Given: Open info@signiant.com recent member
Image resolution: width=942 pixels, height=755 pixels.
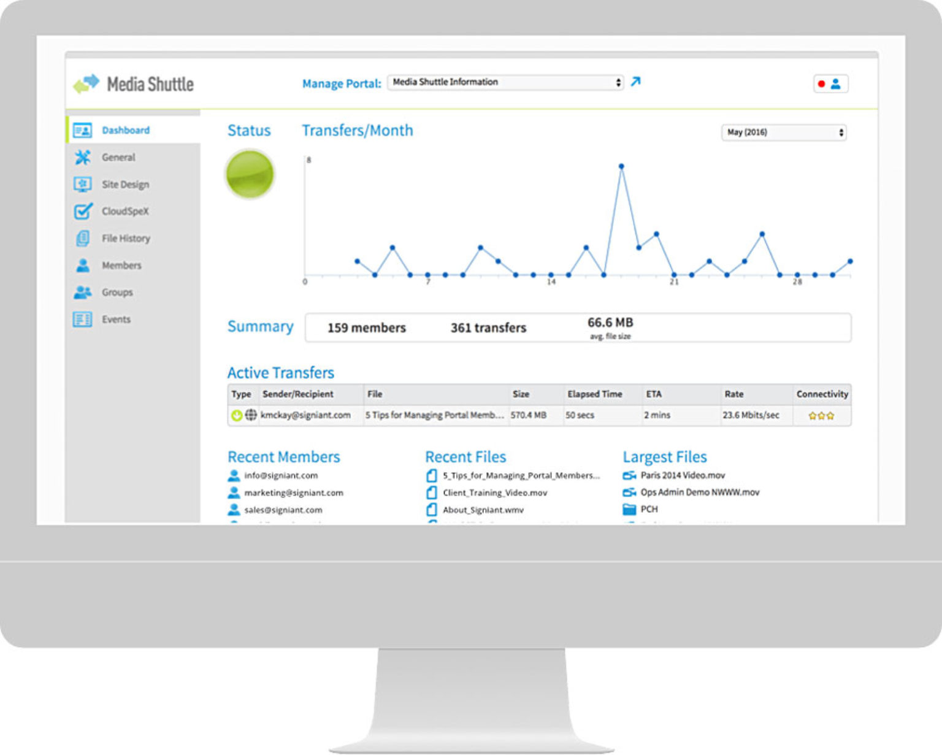Looking at the screenshot, I should pos(281,475).
